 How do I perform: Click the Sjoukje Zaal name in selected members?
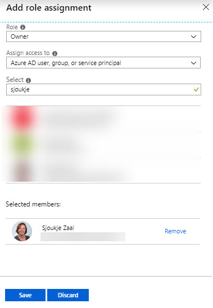pyautogui.click(x=58, y=228)
